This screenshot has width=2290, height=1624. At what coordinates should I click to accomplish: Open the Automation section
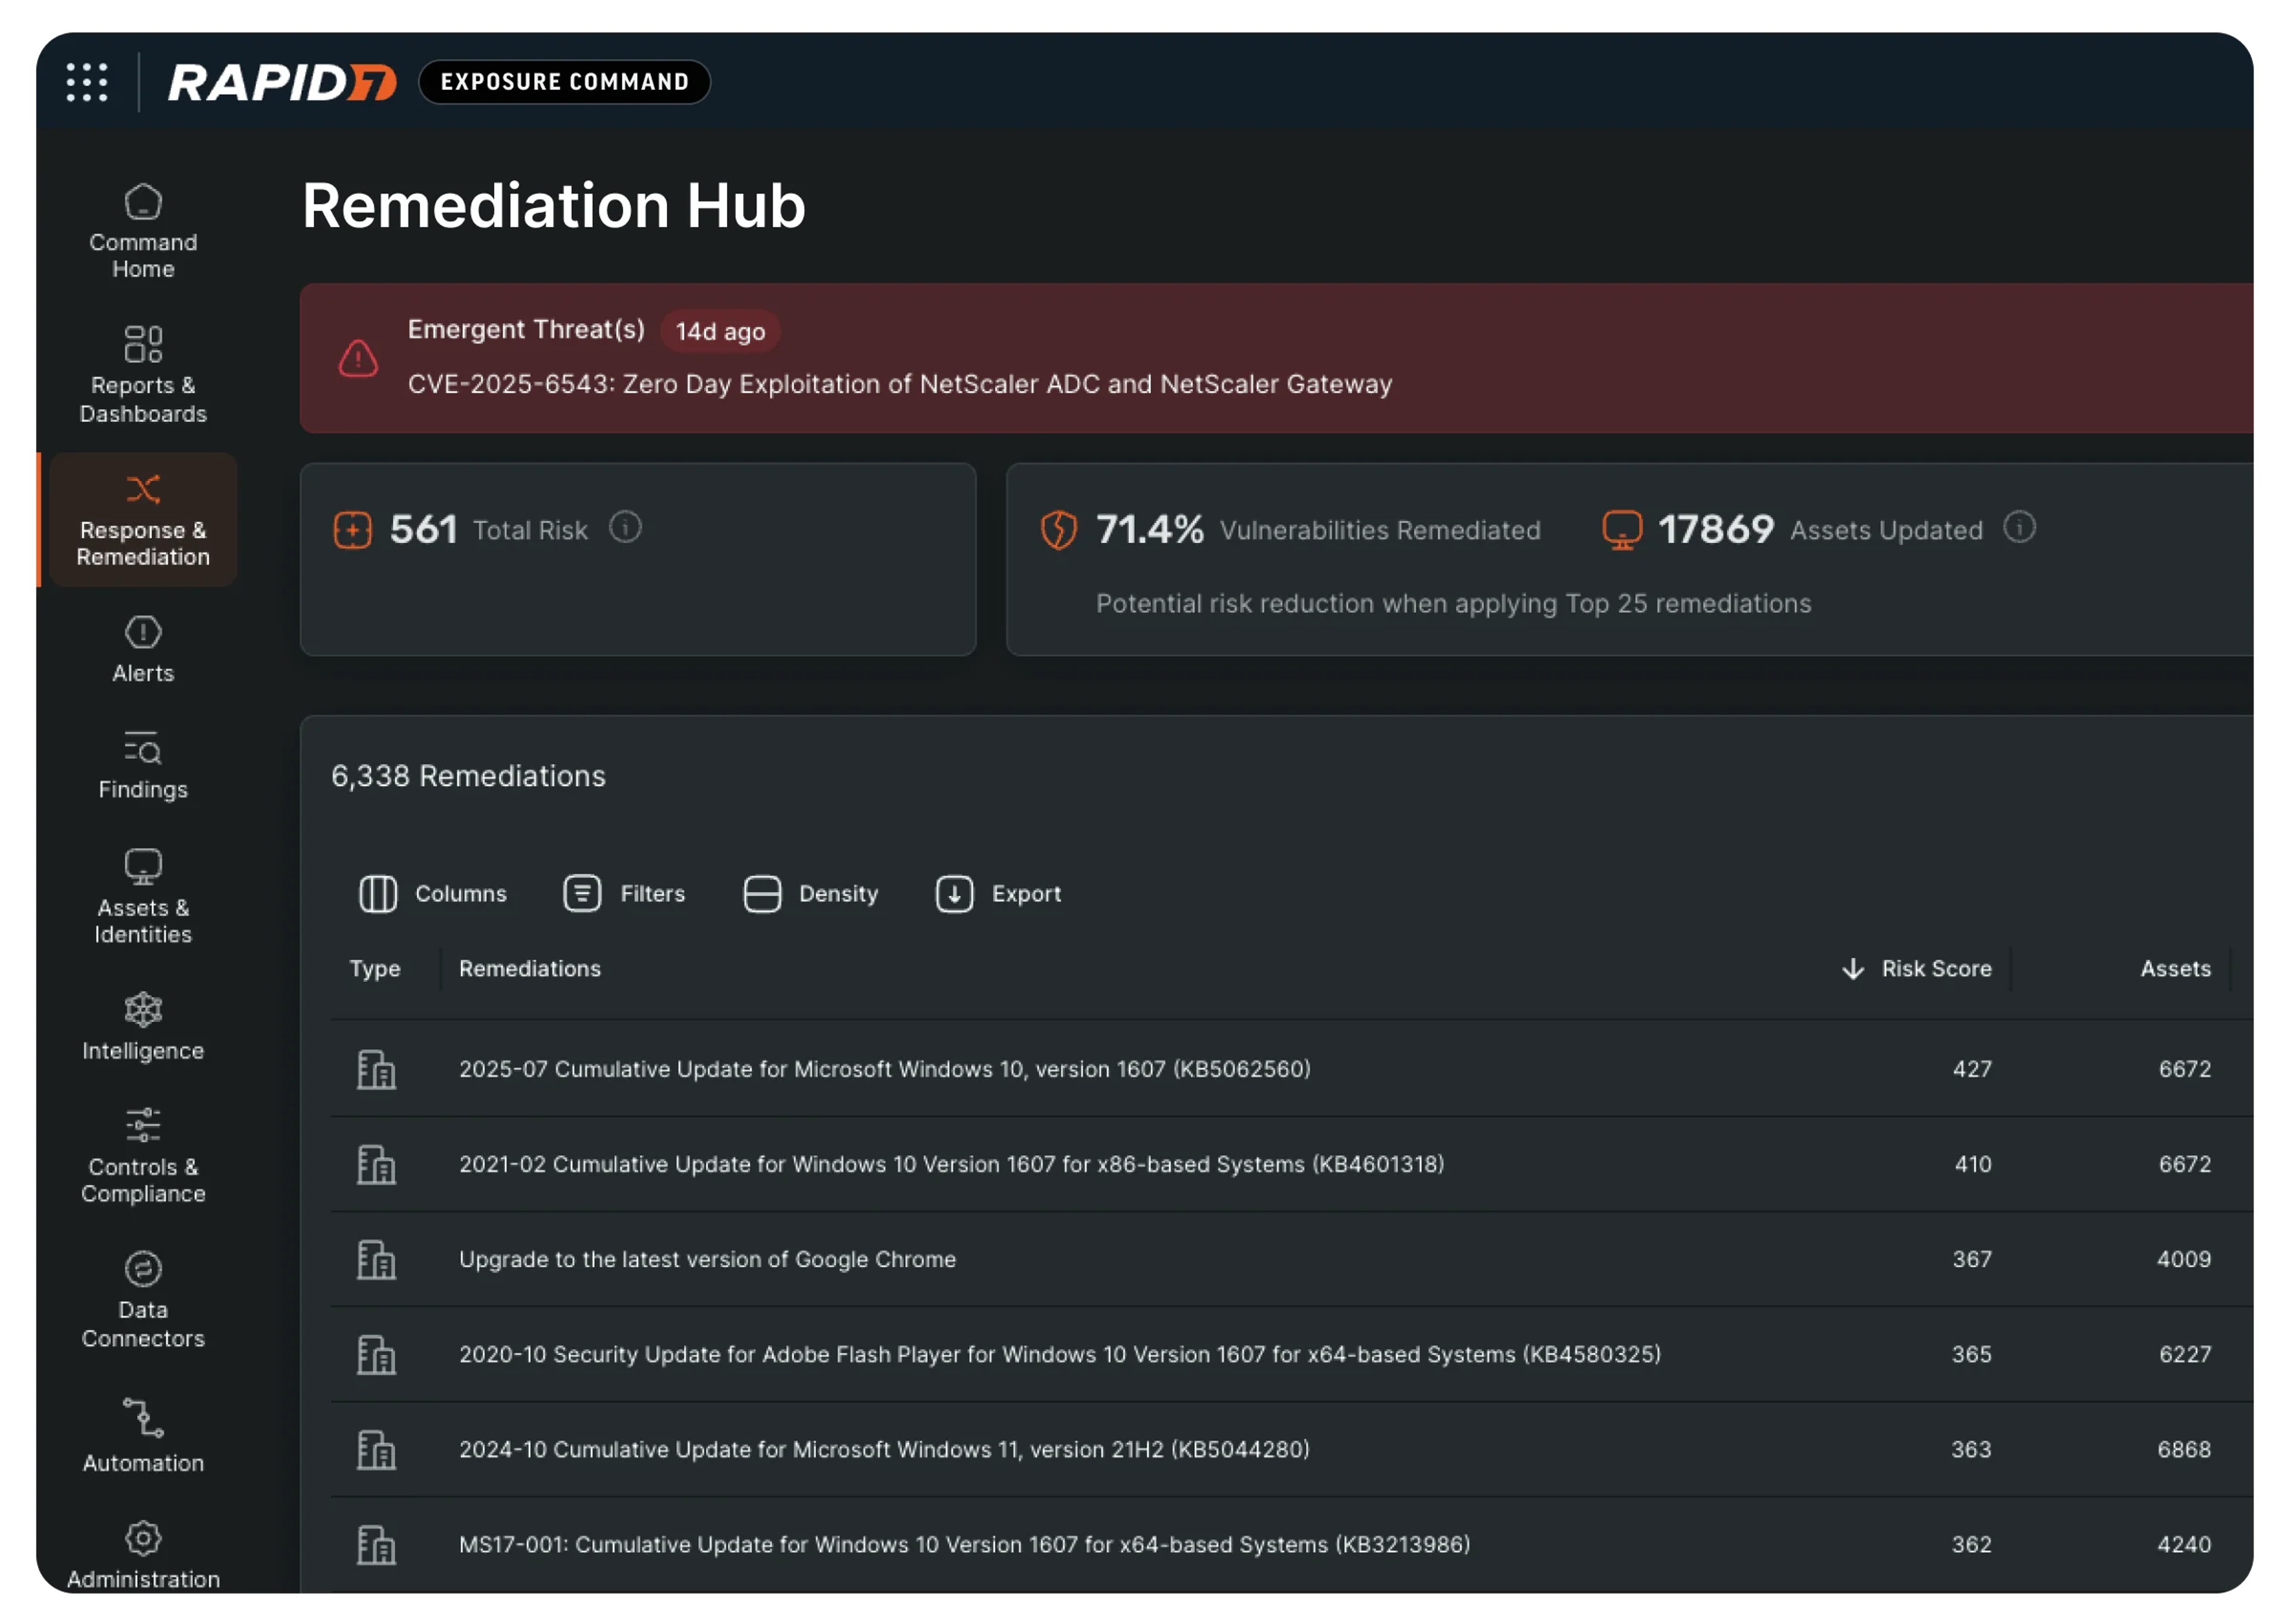click(143, 1436)
